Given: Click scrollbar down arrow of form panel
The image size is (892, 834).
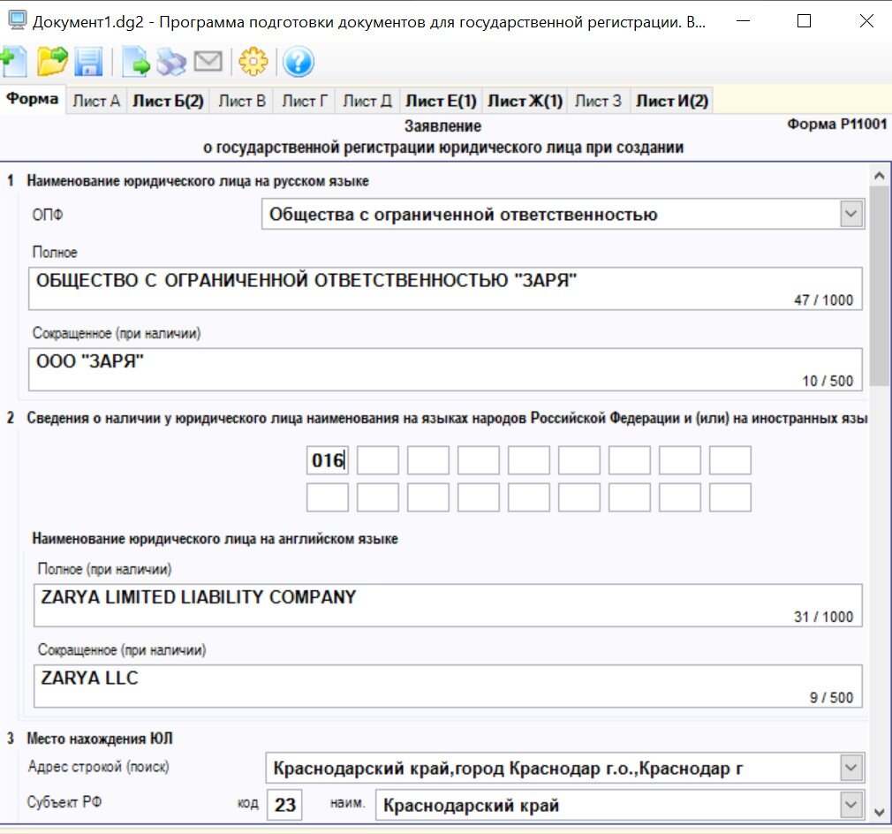Looking at the screenshot, I should pyautogui.click(x=879, y=812).
